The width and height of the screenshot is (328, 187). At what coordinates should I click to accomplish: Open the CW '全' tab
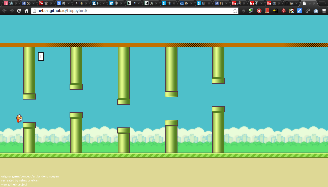point(46,3)
